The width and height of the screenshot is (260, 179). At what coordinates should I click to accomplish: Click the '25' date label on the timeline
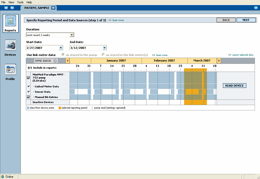coord(181,66)
